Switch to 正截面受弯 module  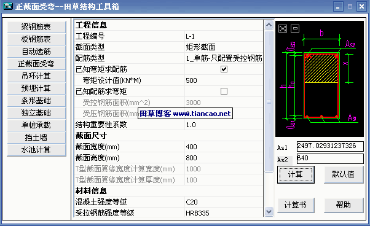click(x=36, y=64)
